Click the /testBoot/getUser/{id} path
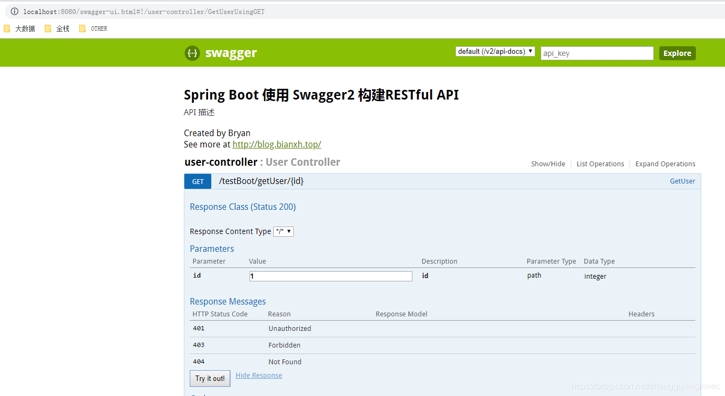725x396 pixels. click(261, 181)
